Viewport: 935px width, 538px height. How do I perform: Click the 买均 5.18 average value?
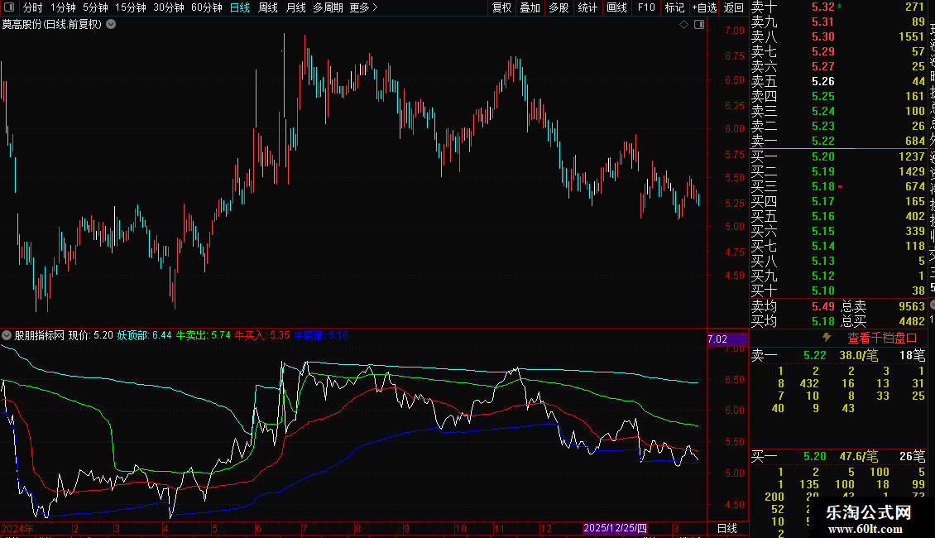pyautogui.click(x=823, y=321)
